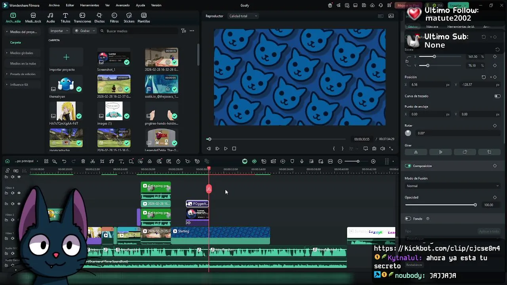Toggle the Curva de trazado switch
The image size is (507, 285).
(x=497, y=96)
